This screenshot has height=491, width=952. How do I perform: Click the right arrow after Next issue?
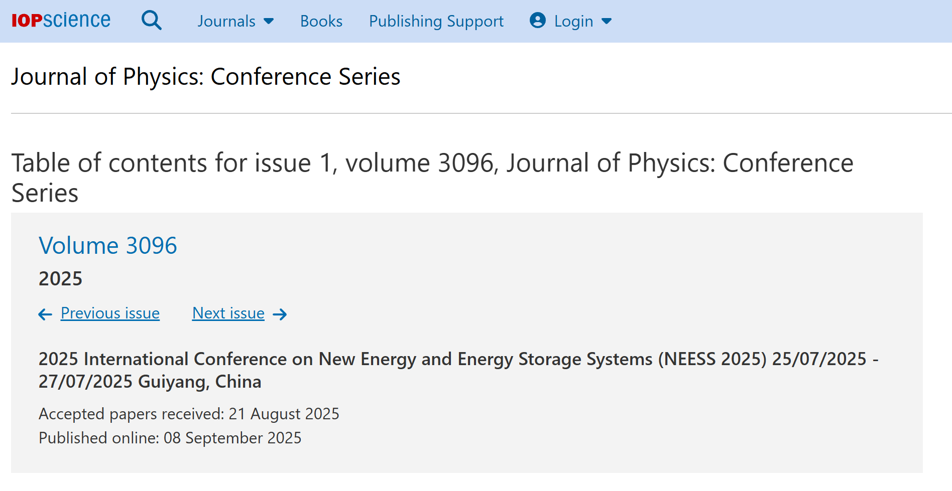click(280, 314)
